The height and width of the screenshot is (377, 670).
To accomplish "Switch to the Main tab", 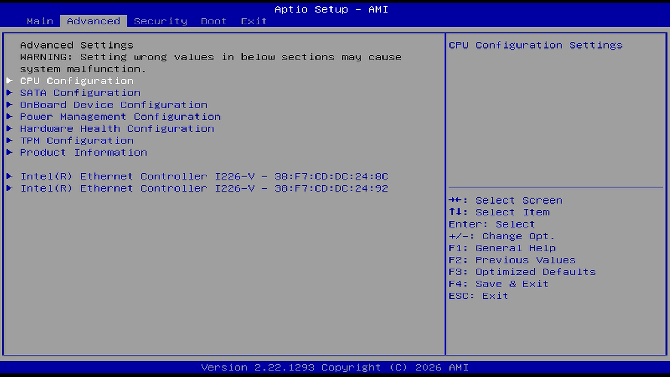I will tap(40, 21).
